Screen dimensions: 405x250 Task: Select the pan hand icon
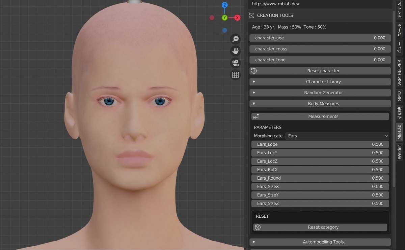coord(235,51)
